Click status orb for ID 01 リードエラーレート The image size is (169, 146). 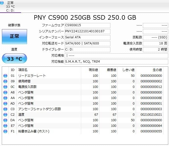tap(5, 76)
